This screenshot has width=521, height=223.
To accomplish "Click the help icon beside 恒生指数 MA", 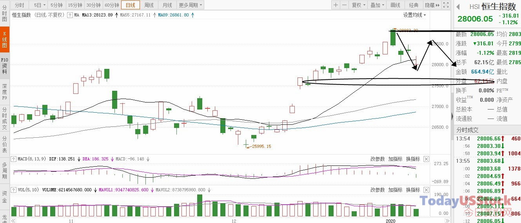I will (x=69, y=15).
